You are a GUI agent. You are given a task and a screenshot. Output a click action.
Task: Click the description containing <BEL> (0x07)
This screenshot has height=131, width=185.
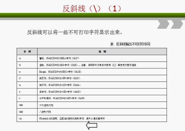102,58
